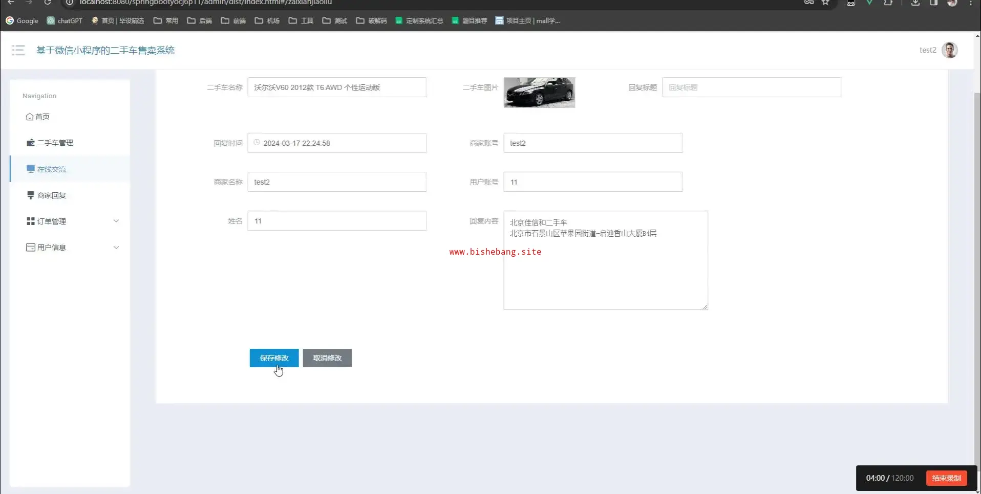Screen dimensions: 981x494
Task: Click the home icon beside 首页
Action: [30, 117]
